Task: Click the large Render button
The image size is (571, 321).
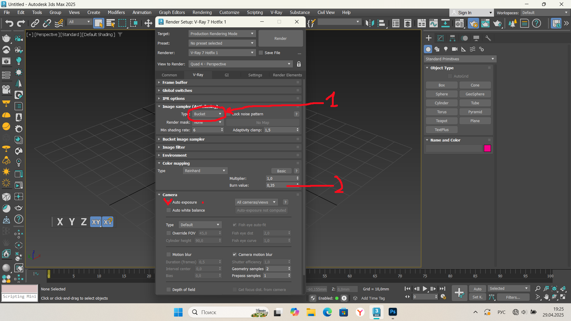Action: pos(280,39)
